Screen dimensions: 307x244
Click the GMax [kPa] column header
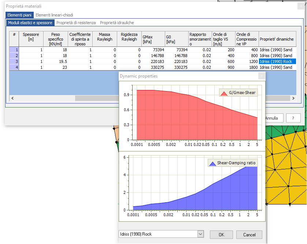[153, 39]
